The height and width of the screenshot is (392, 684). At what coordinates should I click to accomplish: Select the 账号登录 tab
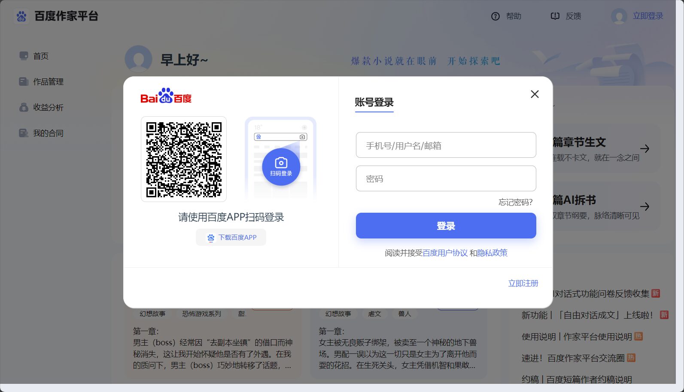tap(374, 103)
